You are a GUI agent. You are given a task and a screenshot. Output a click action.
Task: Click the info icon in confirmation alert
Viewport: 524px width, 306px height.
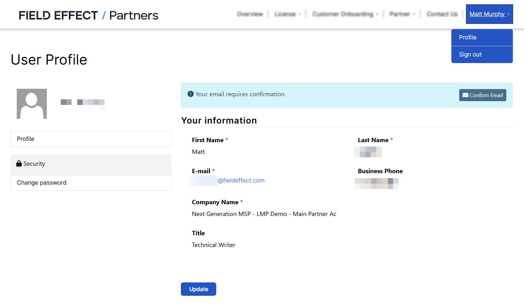[x=191, y=94]
